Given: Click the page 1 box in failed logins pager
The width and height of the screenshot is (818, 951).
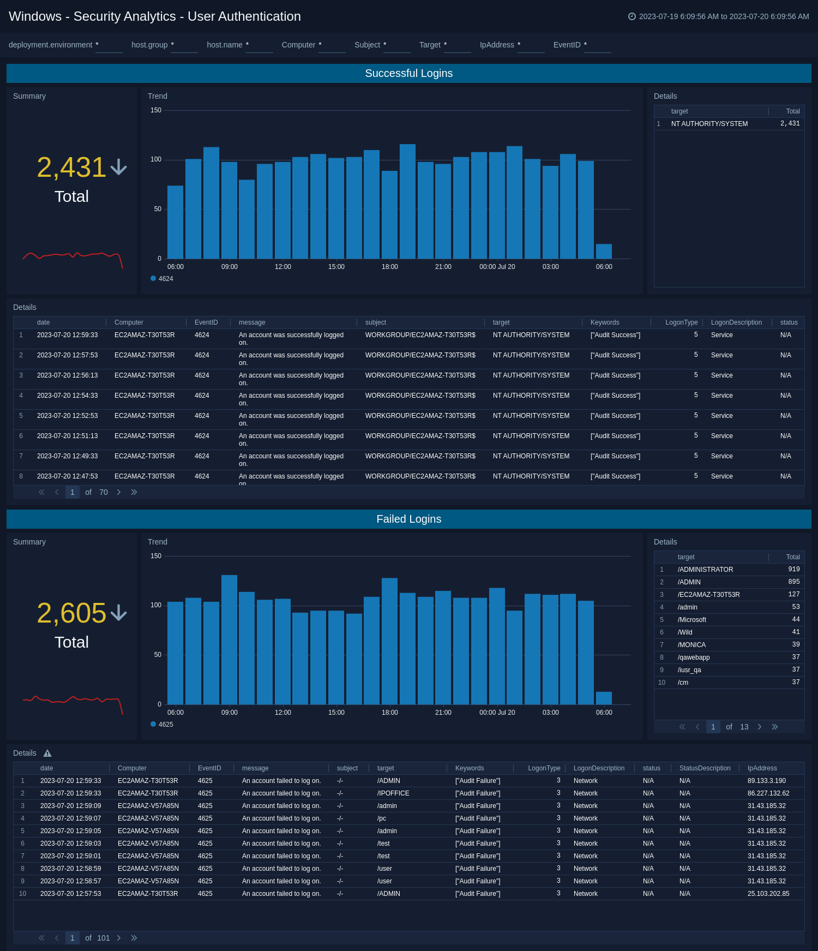Looking at the screenshot, I should tap(73, 938).
